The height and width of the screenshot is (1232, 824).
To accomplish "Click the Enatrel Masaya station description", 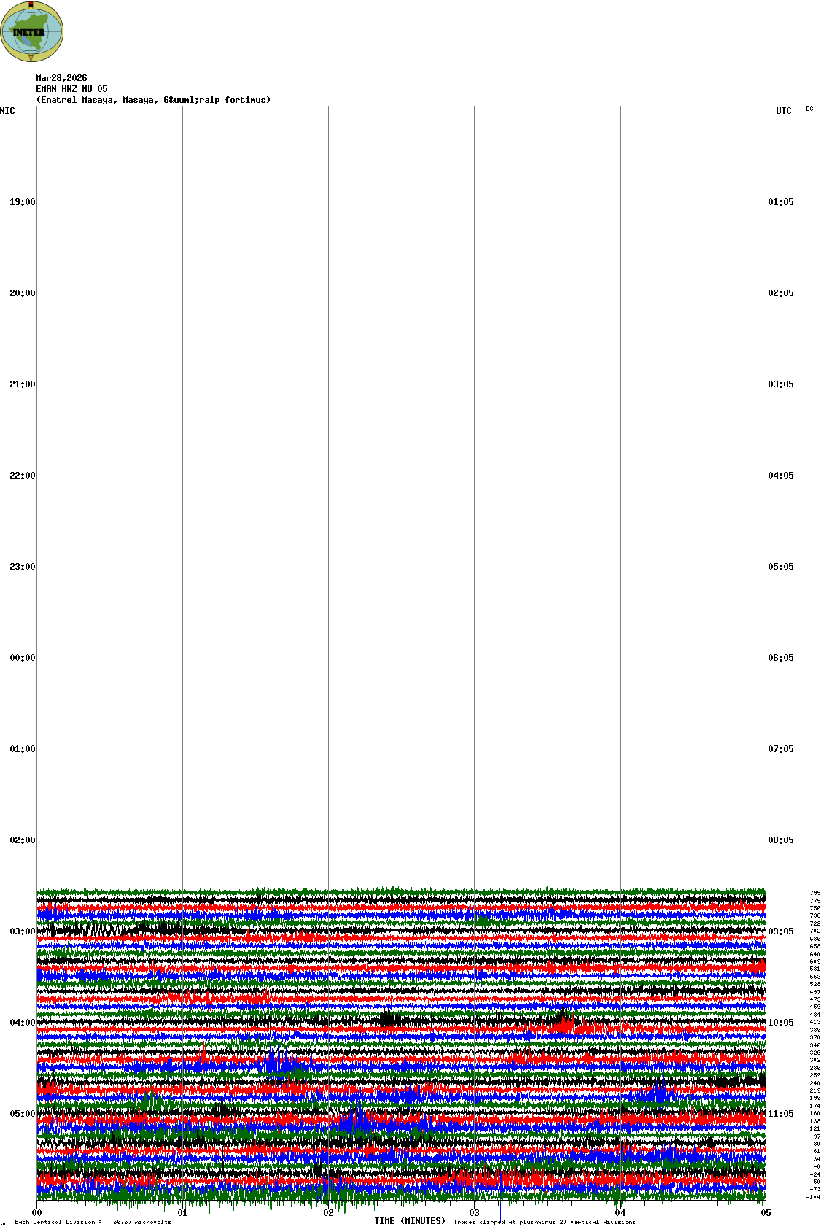I will tap(153, 100).
